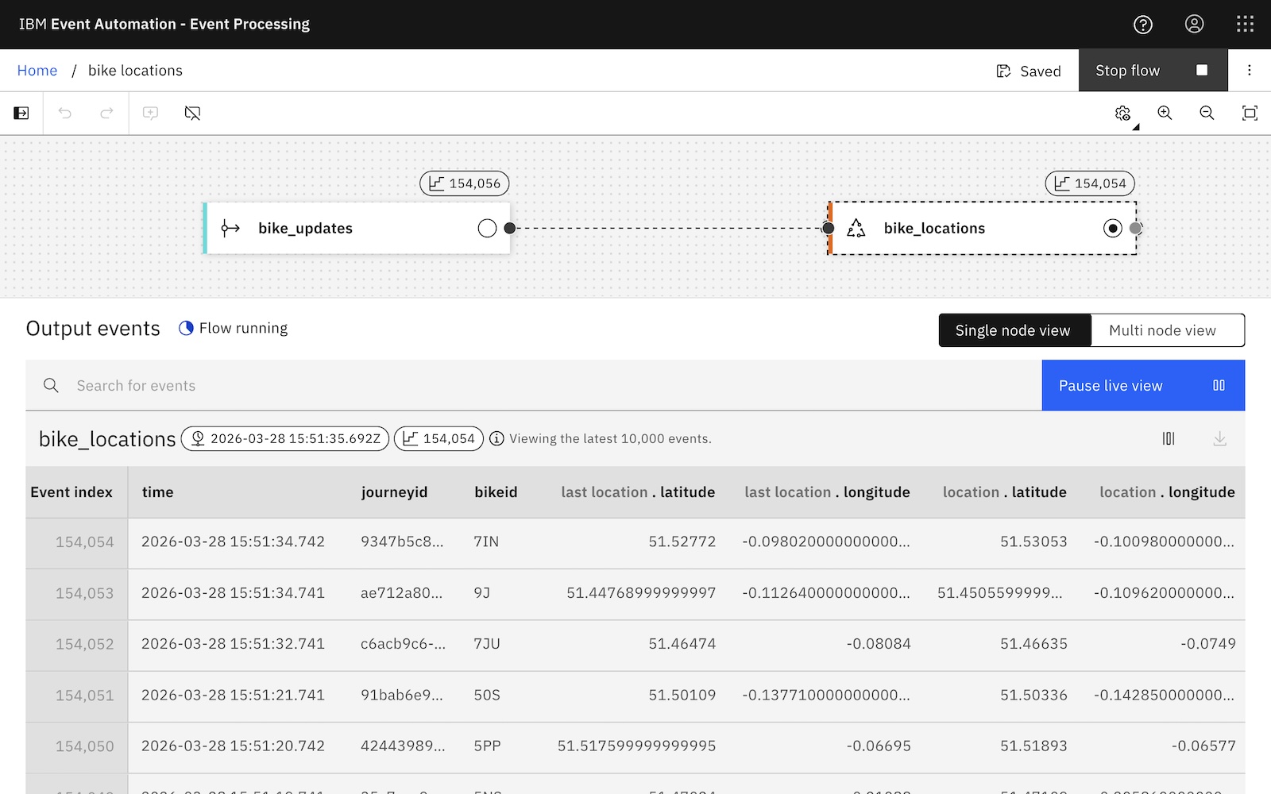The width and height of the screenshot is (1271, 794).
Task: Click the zoom in icon
Action: [x=1165, y=114]
